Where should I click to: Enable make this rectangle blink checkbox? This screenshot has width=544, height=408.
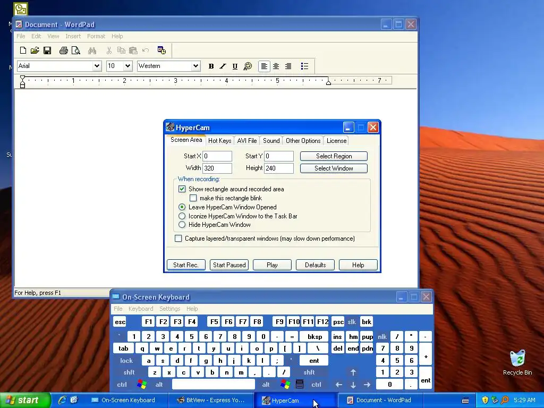point(193,198)
